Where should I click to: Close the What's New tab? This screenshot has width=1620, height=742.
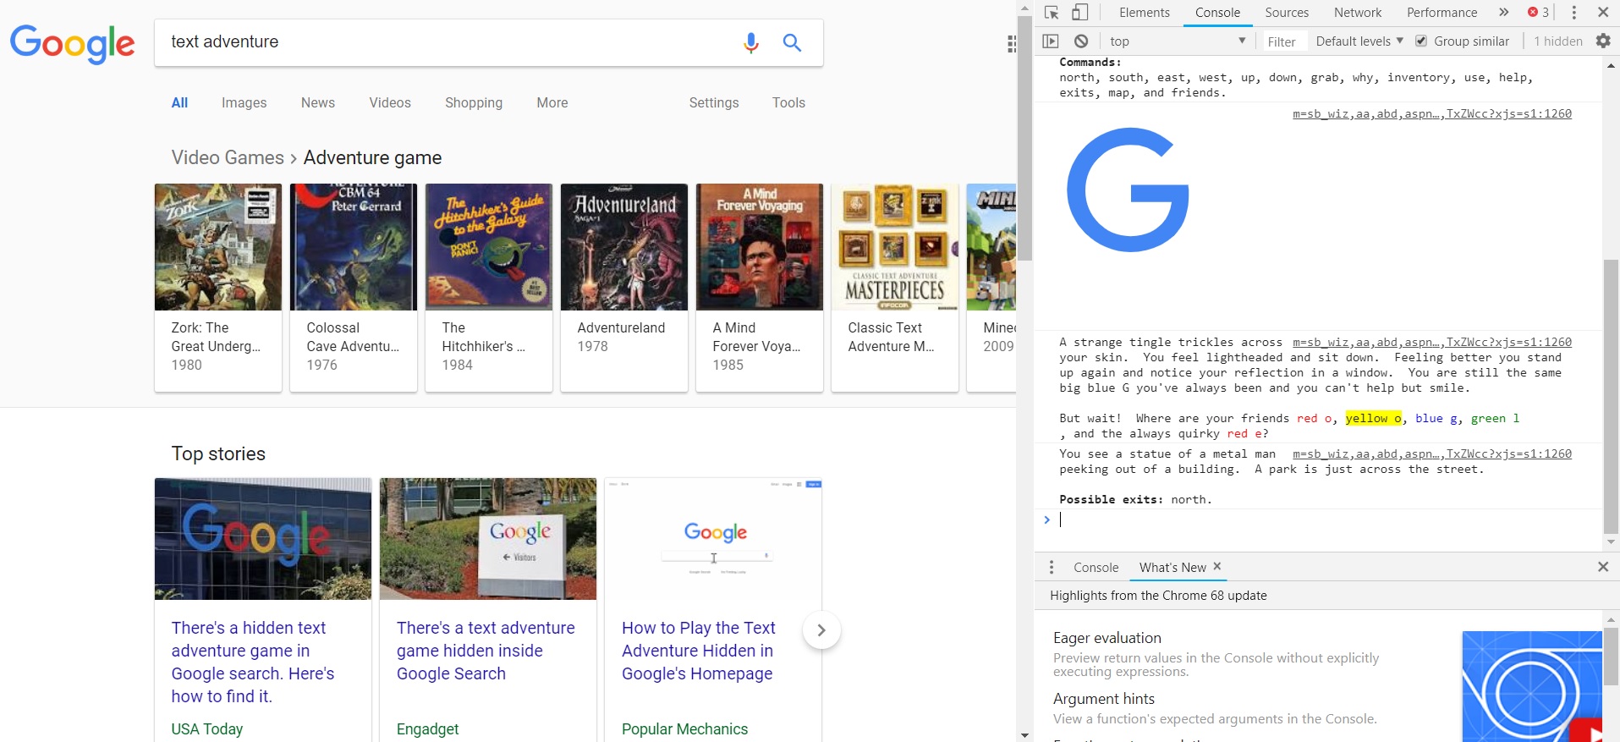tap(1217, 567)
